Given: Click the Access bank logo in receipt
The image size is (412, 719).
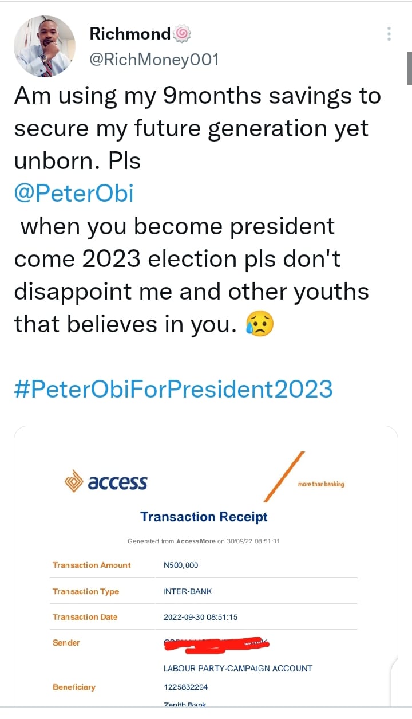Looking at the screenshot, I should (106, 482).
